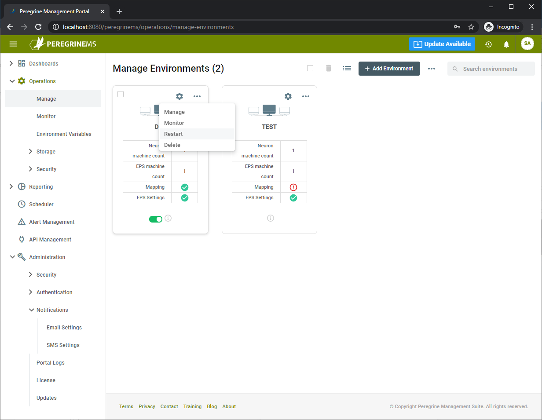542x420 pixels.
Task: Click the red Mapping error icon on TEST
Action: tap(293, 187)
